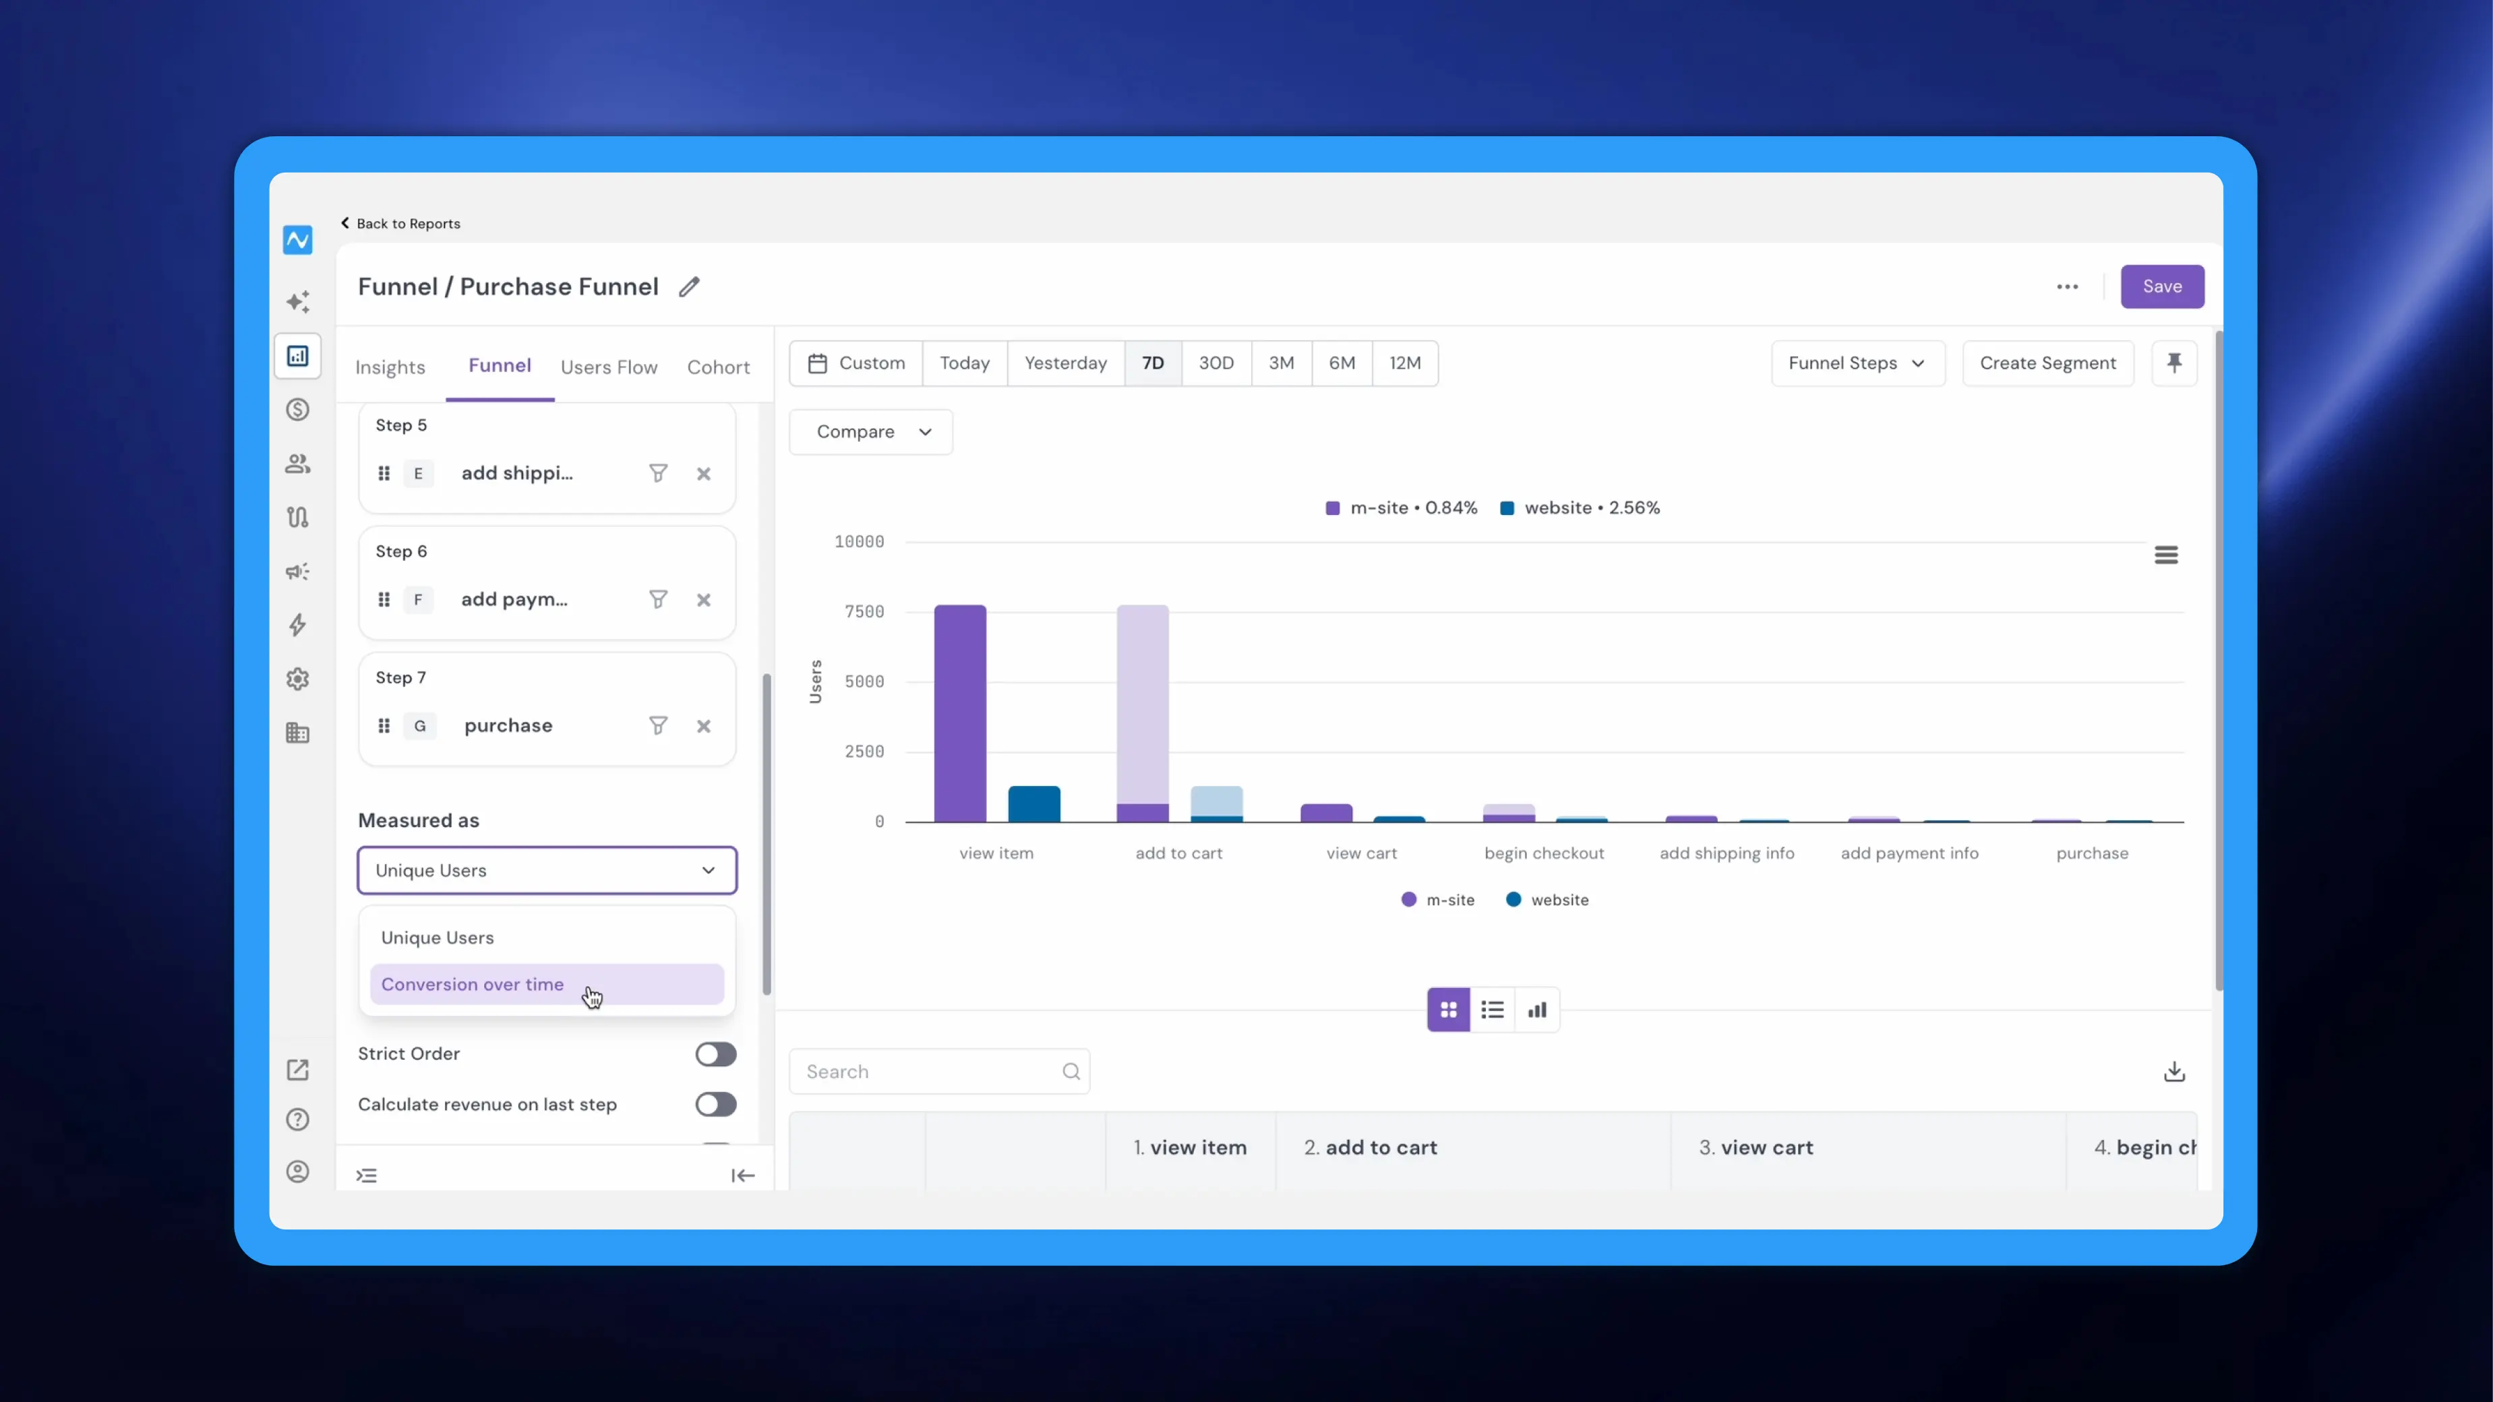Add filter to Step 7 purchase
The height and width of the screenshot is (1402, 2493).
click(658, 726)
